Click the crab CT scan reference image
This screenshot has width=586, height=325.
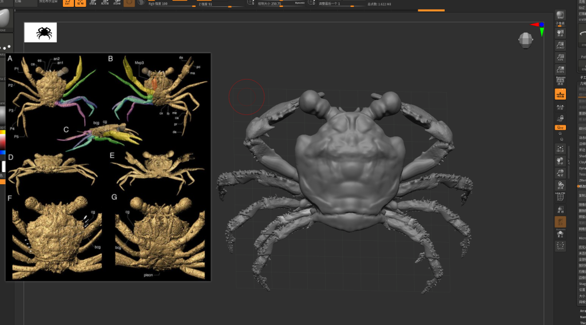click(108, 167)
